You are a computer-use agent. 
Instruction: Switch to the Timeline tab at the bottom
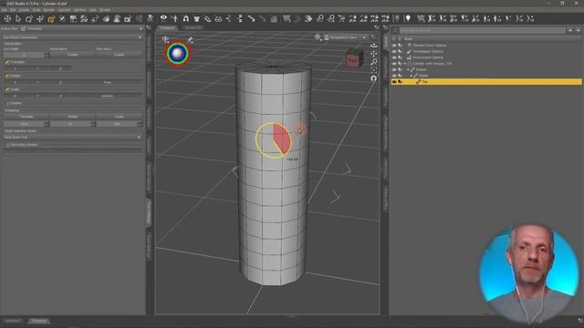[38, 321]
